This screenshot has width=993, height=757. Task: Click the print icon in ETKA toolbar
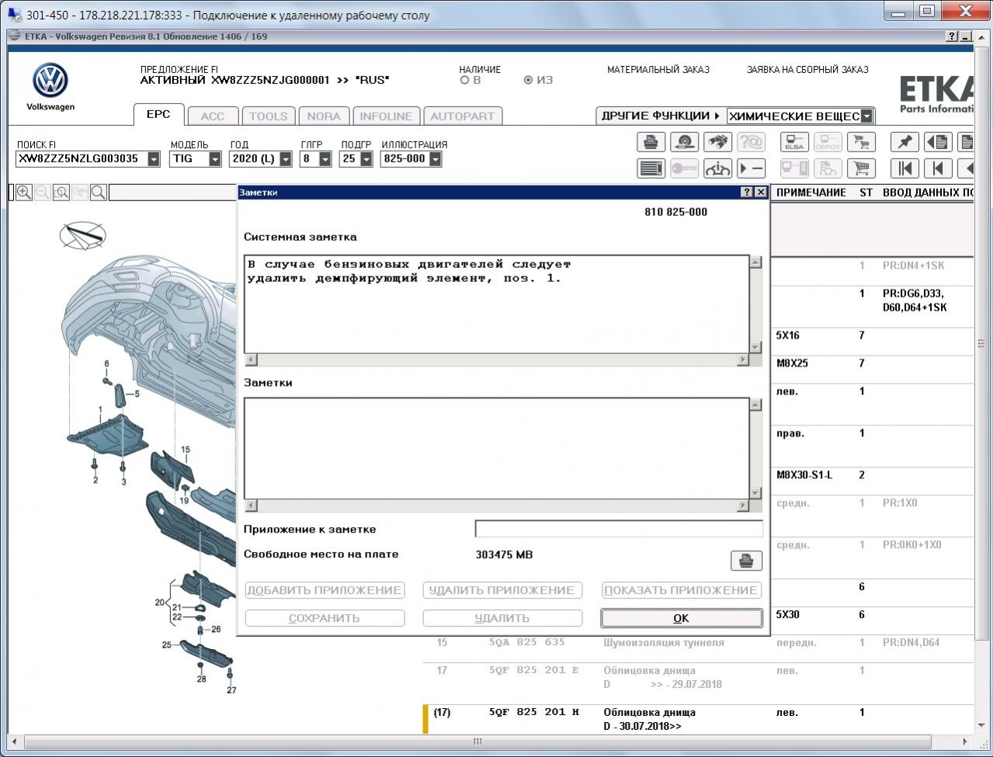pyautogui.click(x=651, y=142)
